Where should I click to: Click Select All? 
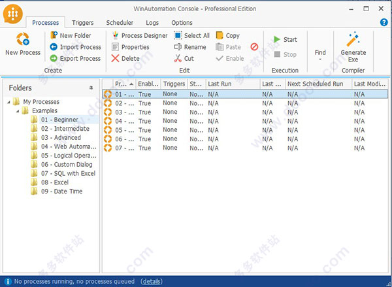(x=191, y=36)
